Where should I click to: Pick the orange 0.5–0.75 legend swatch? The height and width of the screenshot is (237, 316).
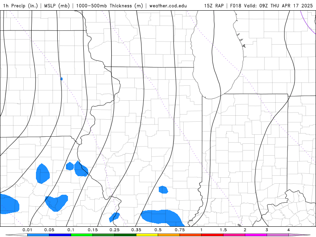click(x=169, y=235)
